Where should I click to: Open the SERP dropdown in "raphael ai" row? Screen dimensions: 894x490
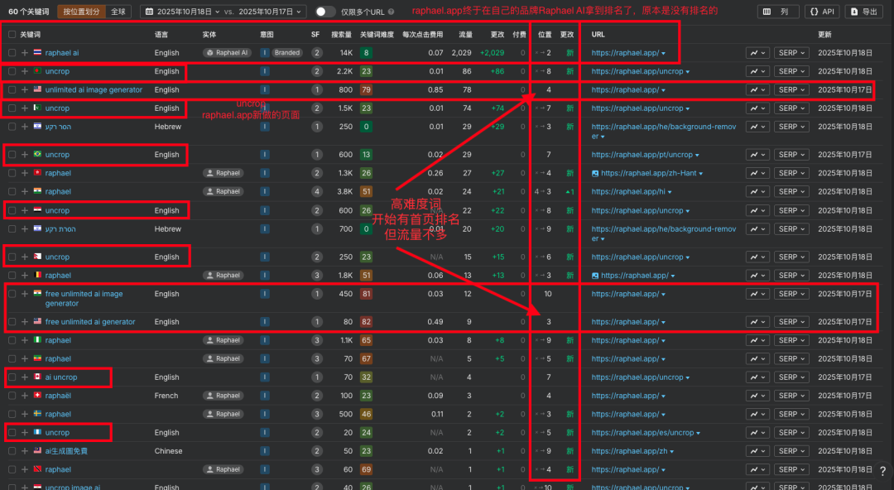point(791,52)
